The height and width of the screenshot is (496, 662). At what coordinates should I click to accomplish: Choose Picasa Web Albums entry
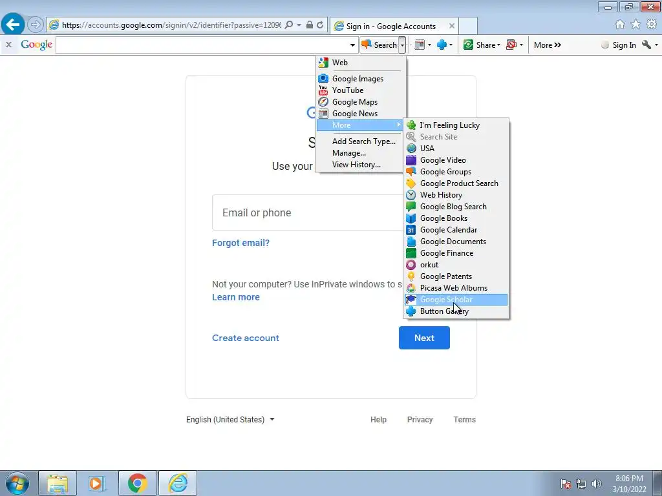point(456,288)
